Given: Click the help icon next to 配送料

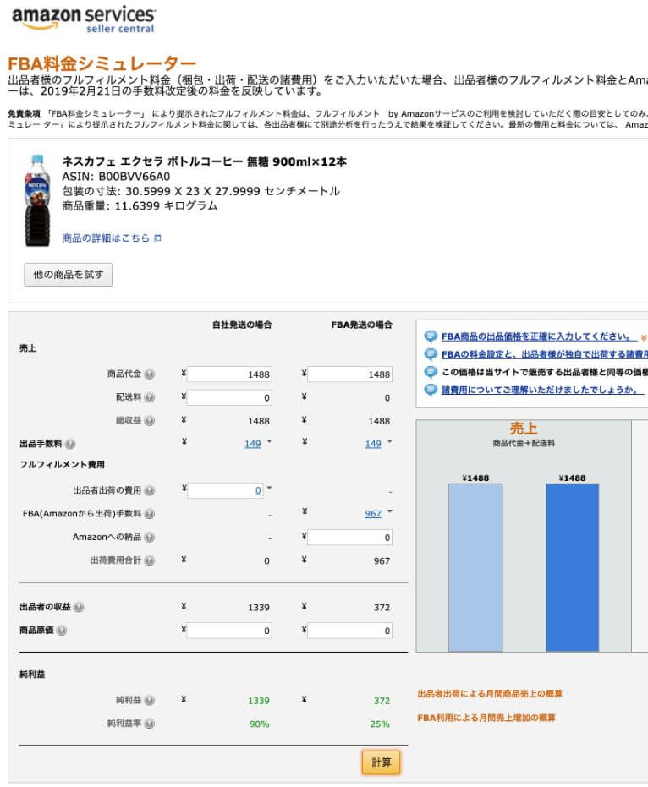Looking at the screenshot, I should 149,397.
